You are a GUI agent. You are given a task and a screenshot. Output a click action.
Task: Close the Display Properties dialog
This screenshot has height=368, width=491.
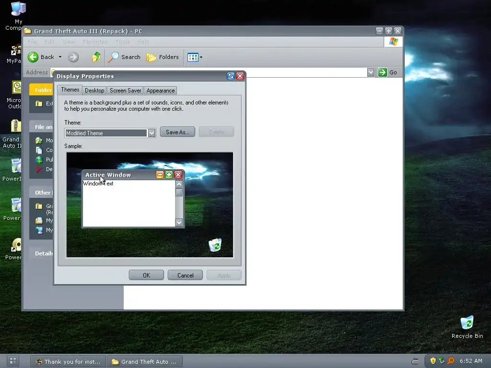coord(240,76)
